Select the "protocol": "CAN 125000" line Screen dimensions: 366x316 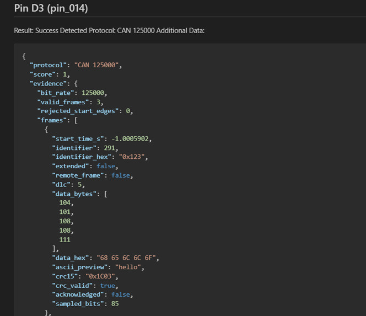coord(76,65)
